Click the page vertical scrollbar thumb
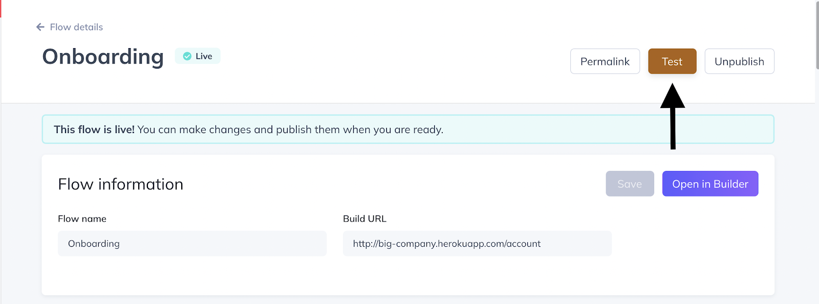The image size is (819, 304). click(x=817, y=36)
